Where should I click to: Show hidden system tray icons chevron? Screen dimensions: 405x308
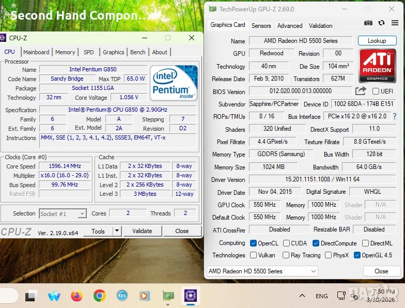(302, 296)
